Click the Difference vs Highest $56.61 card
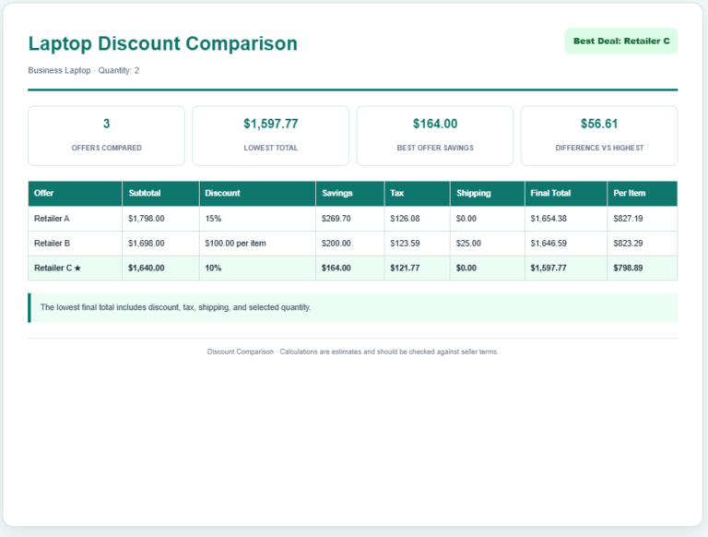 point(599,136)
